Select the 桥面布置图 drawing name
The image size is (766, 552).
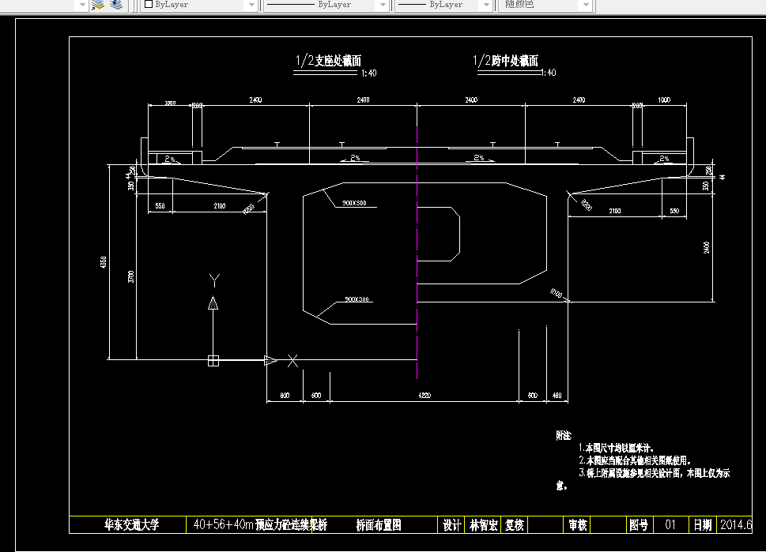click(x=379, y=525)
